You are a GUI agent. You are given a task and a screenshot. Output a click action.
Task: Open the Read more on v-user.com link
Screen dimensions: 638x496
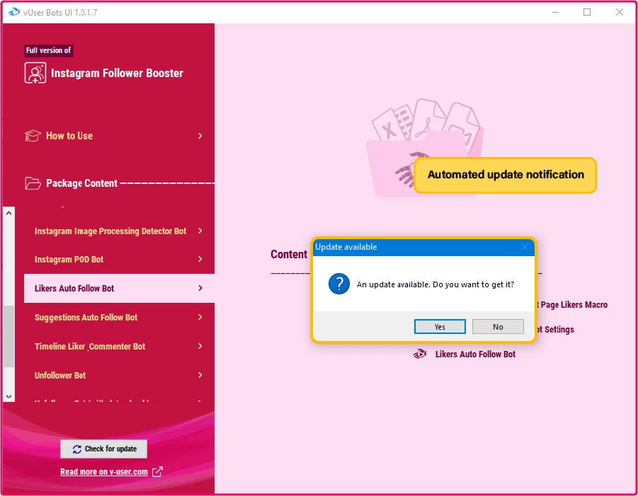point(104,472)
